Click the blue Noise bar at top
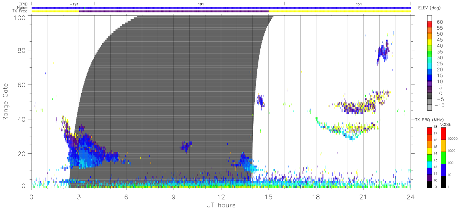Screen dimensions: 462x213 pyautogui.click(x=221, y=8)
